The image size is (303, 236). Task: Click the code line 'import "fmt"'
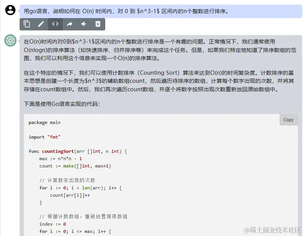(45, 137)
